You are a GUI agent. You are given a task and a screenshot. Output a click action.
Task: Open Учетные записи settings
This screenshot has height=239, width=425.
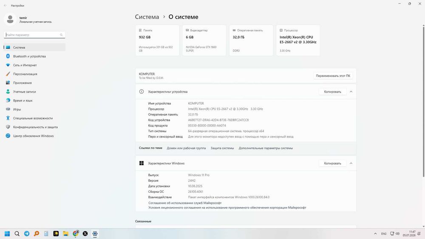click(x=34, y=92)
